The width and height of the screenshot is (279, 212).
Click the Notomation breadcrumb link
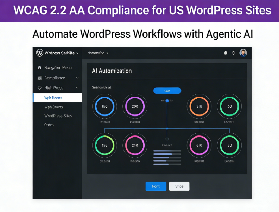pyautogui.click(x=97, y=53)
